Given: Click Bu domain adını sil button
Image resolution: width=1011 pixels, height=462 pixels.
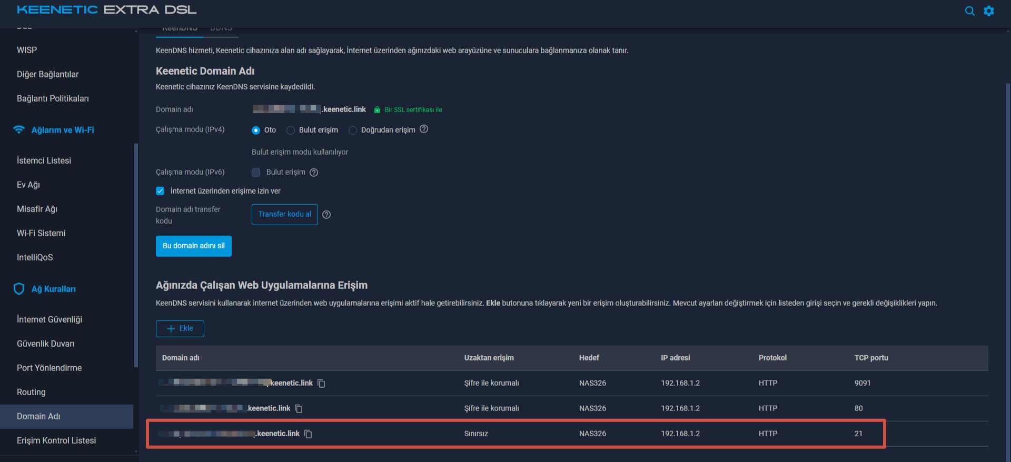Looking at the screenshot, I should (x=194, y=246).
